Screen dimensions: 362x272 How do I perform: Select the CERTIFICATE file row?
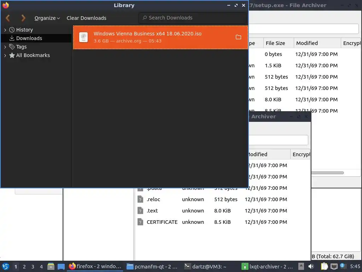pyautogui.click(x=223, y=222)
